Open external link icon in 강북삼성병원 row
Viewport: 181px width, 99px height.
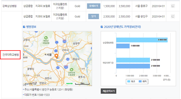pyautogui.click(x=173, y=6)
